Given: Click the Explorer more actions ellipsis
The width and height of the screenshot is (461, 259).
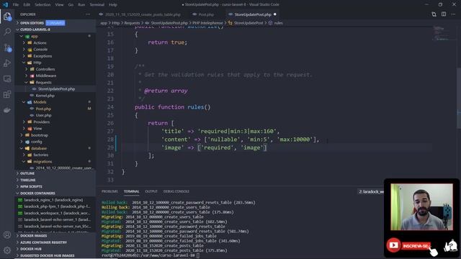Looking at the screenshot, I should 88,14.
